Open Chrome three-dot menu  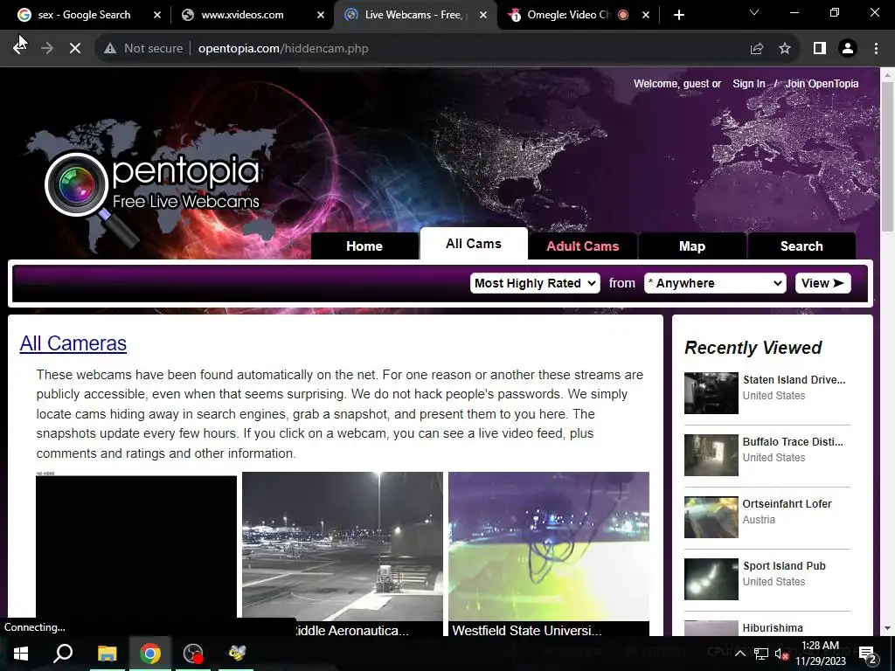(x=876, y=49)
